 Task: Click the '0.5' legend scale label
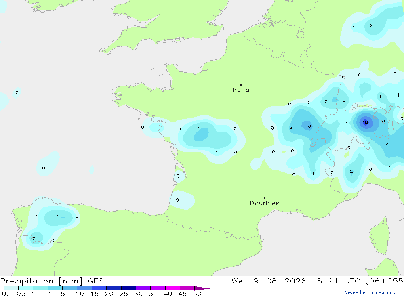tap(22, 294)
